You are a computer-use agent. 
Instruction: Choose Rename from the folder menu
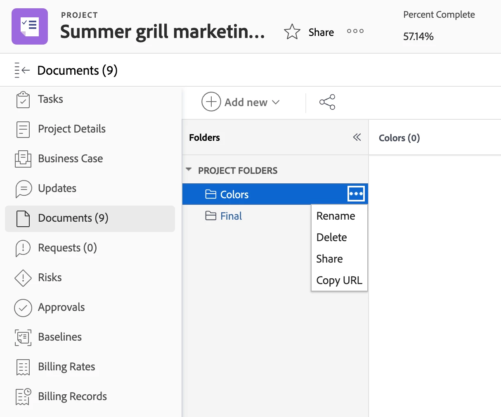[336, 216]
